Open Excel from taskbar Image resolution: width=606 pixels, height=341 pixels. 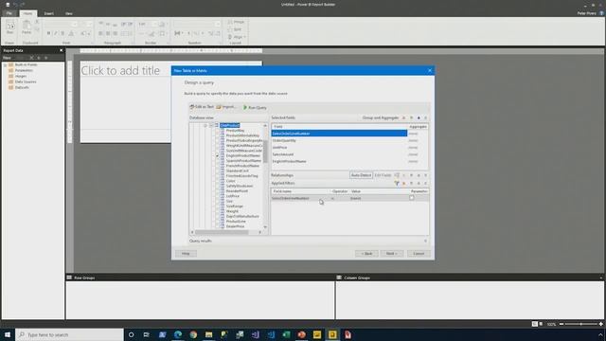click(286, 334)
